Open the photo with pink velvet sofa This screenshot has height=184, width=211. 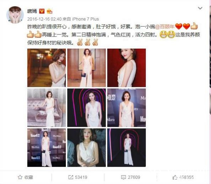(x=47, y=108)
